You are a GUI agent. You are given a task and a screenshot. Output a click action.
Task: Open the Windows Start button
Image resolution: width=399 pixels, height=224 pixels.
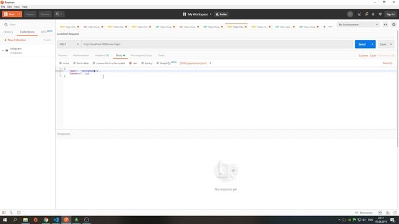[5, 220]
